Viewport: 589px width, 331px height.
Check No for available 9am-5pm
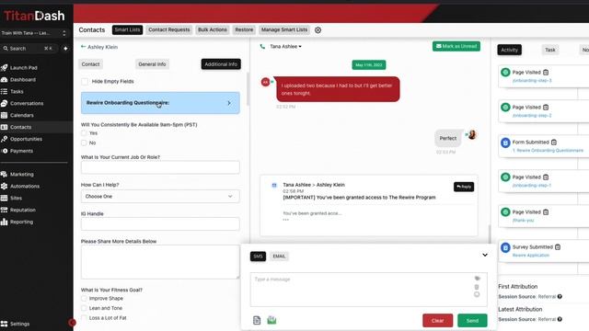point(84,143)
